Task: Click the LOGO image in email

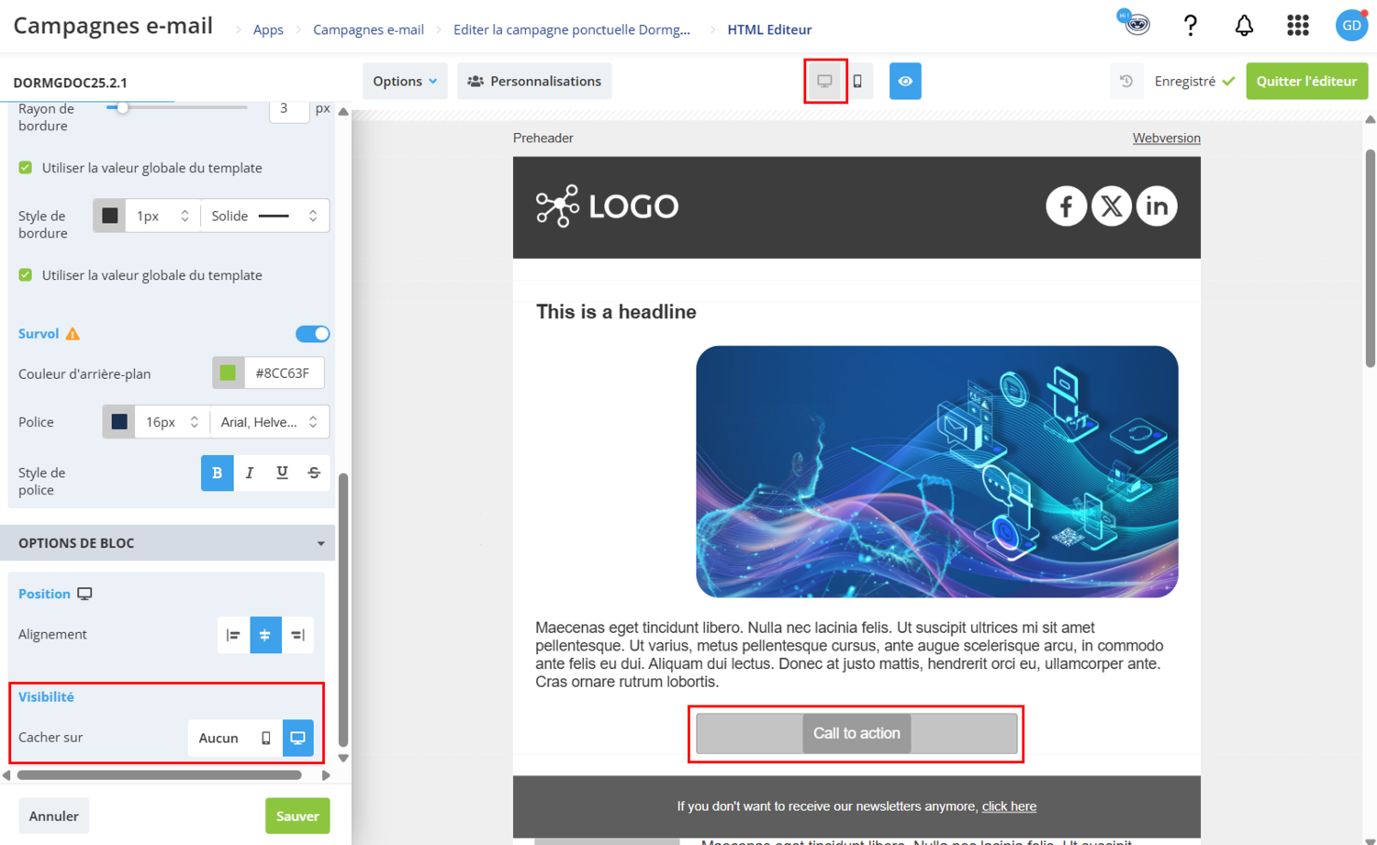Action: (608, 206)
